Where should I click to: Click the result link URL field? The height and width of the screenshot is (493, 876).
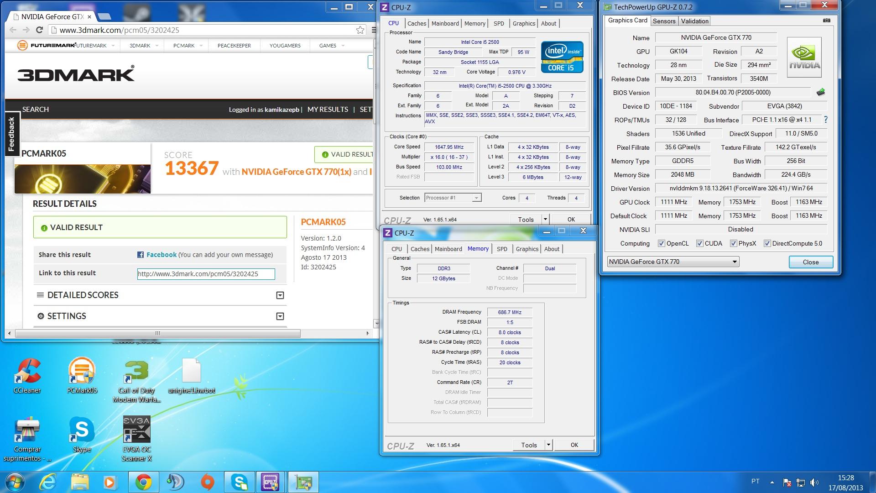click(x=206, y=274)
